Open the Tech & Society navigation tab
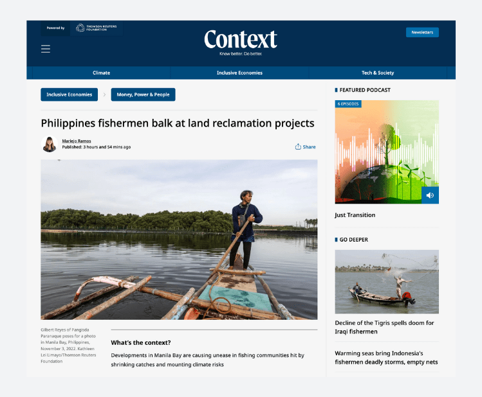Image resolution: width=482 pixels, height=397 pixels. point(378,73)
